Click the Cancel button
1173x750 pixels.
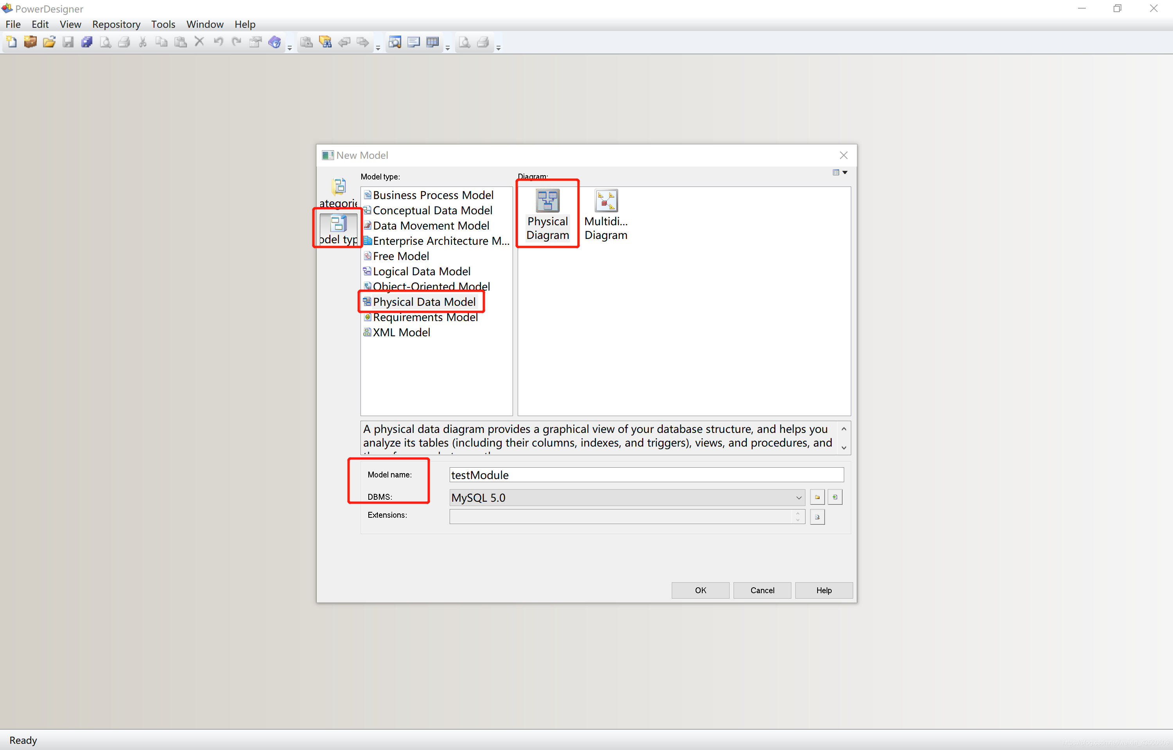(x=762, y=590)
